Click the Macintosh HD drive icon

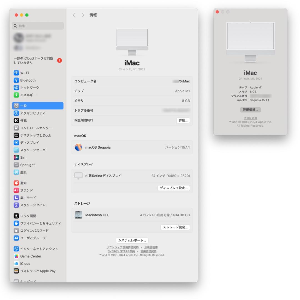coord(78,215)
